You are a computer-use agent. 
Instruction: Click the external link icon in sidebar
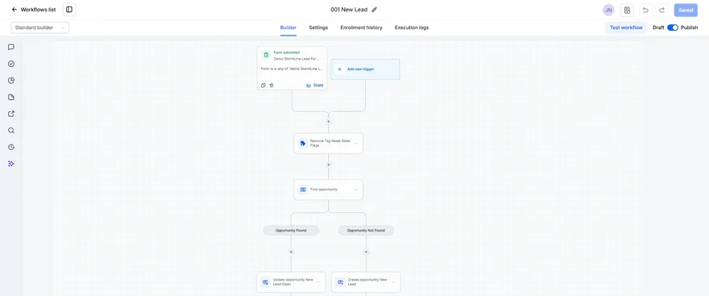pyautogui.click(x=11, y=114)
